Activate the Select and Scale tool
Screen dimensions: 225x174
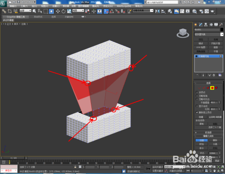[69, 11]
